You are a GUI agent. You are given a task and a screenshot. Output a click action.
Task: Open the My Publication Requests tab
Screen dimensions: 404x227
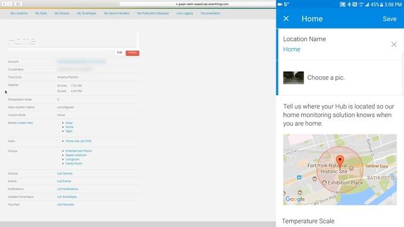[x=153, y=13]
